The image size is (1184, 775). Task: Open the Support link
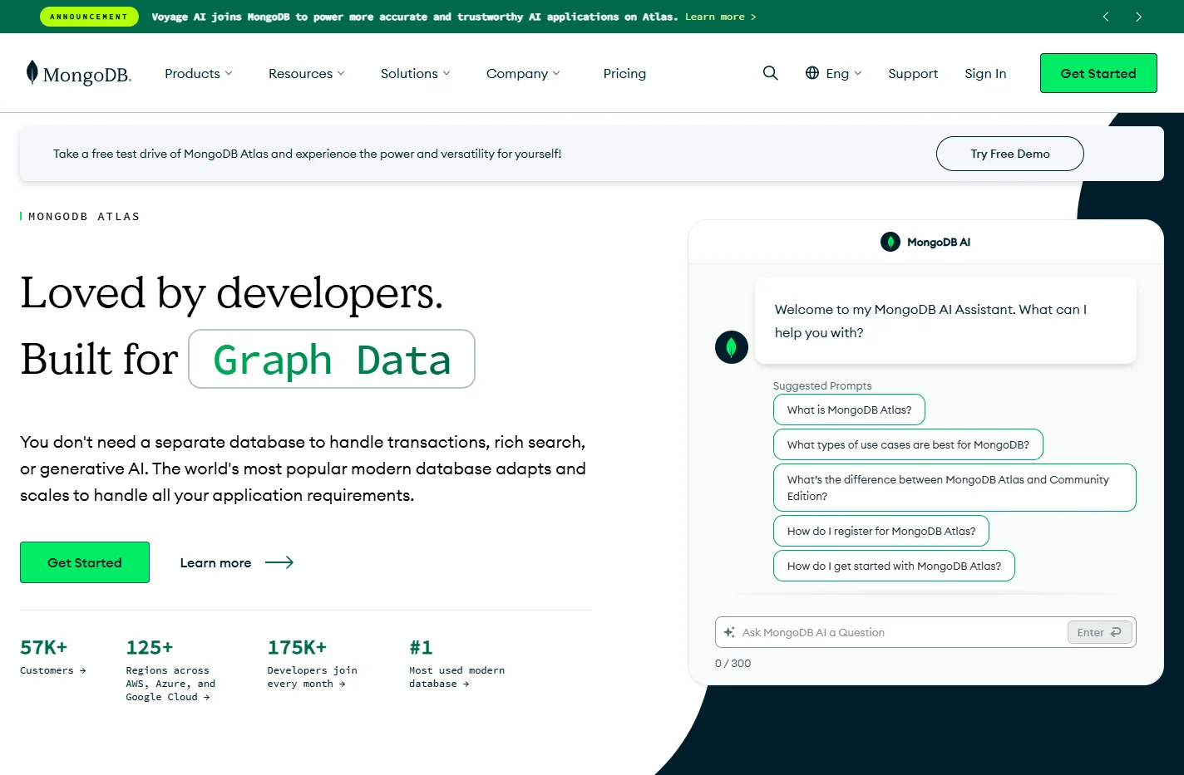pos(913,73)
